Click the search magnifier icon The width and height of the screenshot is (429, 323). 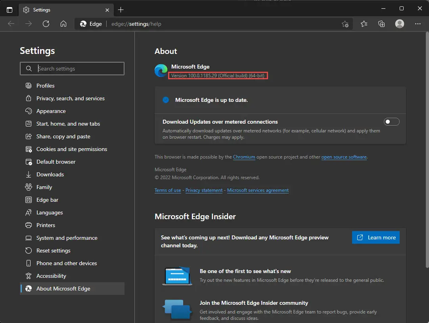[29, 69]
